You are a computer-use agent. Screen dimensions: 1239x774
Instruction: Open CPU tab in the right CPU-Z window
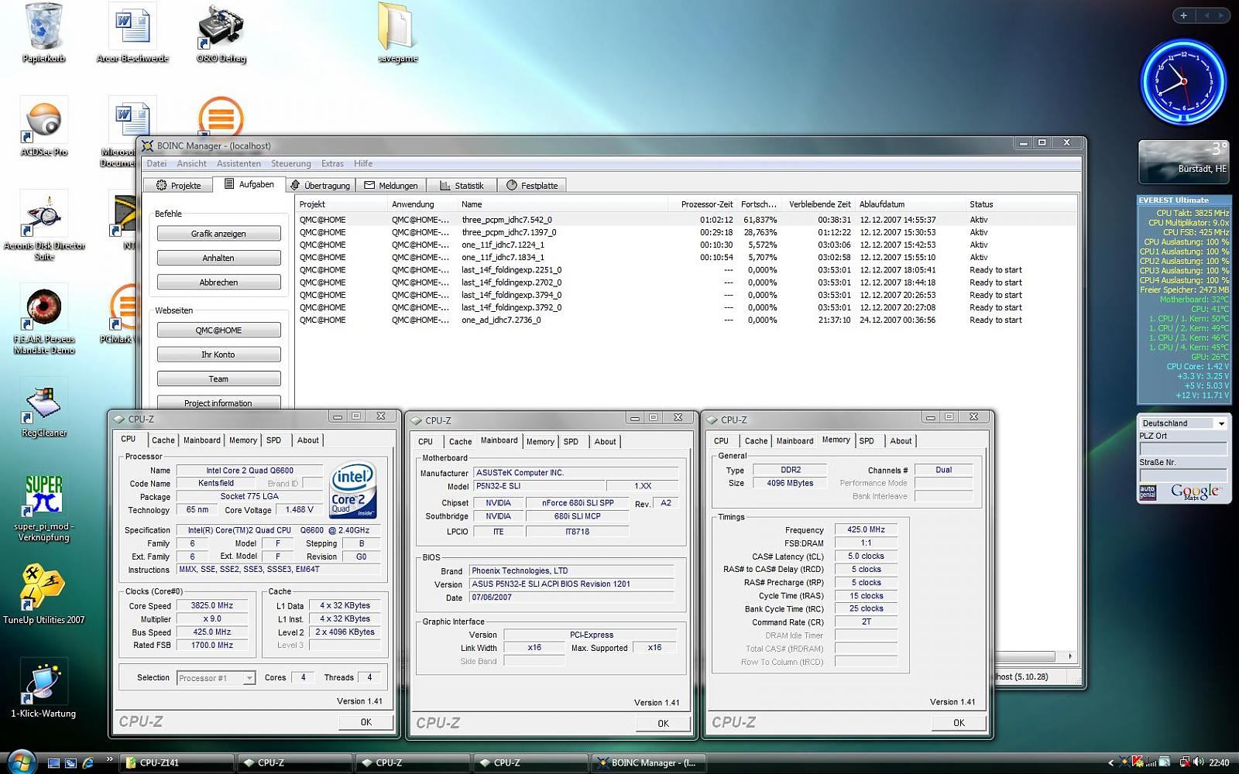point(721,441)
